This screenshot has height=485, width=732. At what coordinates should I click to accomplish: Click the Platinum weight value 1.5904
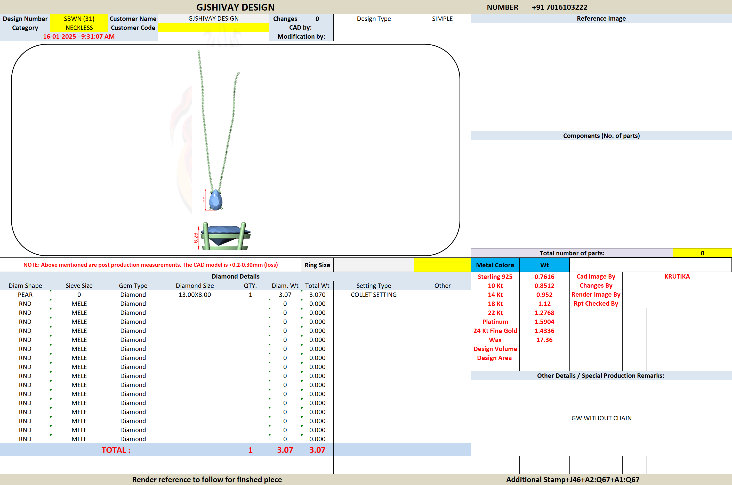pyautogui.click(x=544, y=322)
